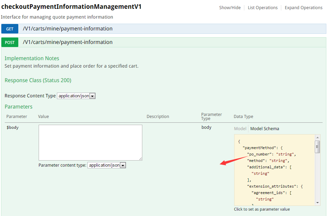Toggle the Show/Hide link

coord(230,8)
